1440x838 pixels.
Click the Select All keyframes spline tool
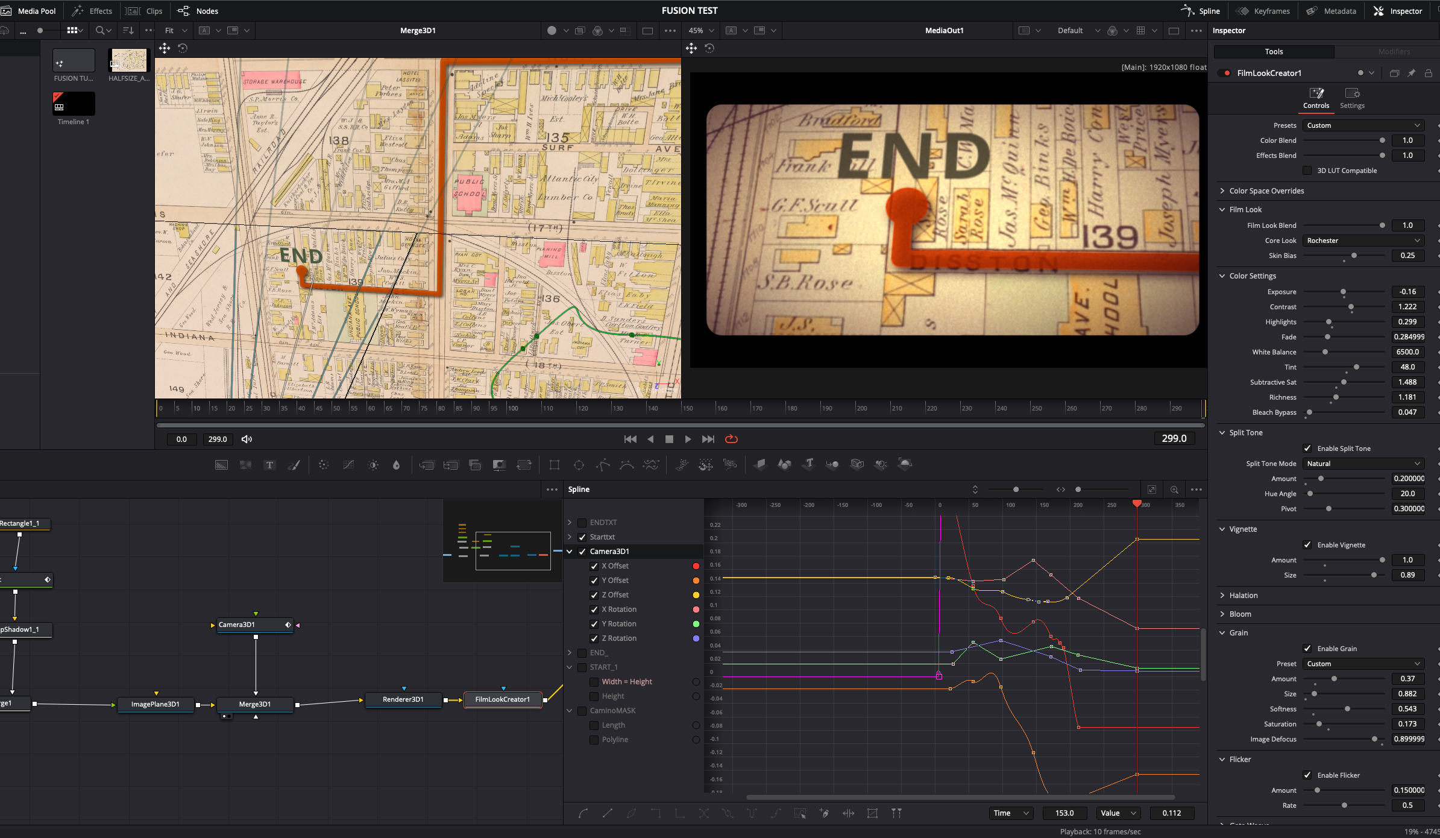pyautogui.click(x=800, y=813)
